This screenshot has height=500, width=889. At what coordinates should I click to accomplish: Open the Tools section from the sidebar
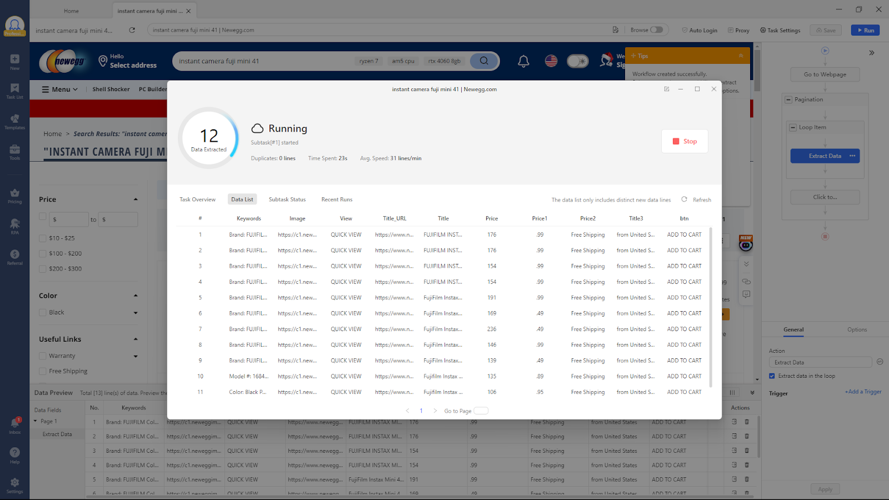[14, 150]
